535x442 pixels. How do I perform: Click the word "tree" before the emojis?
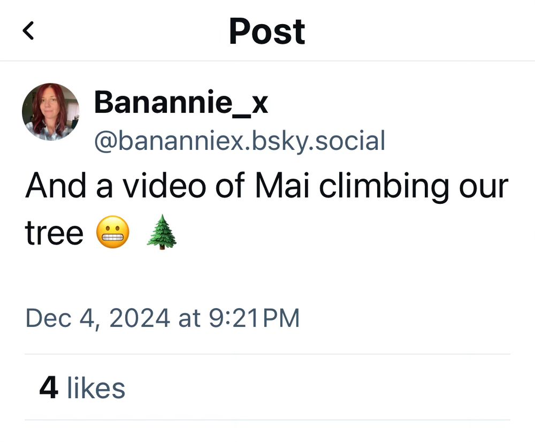point(54,234)
